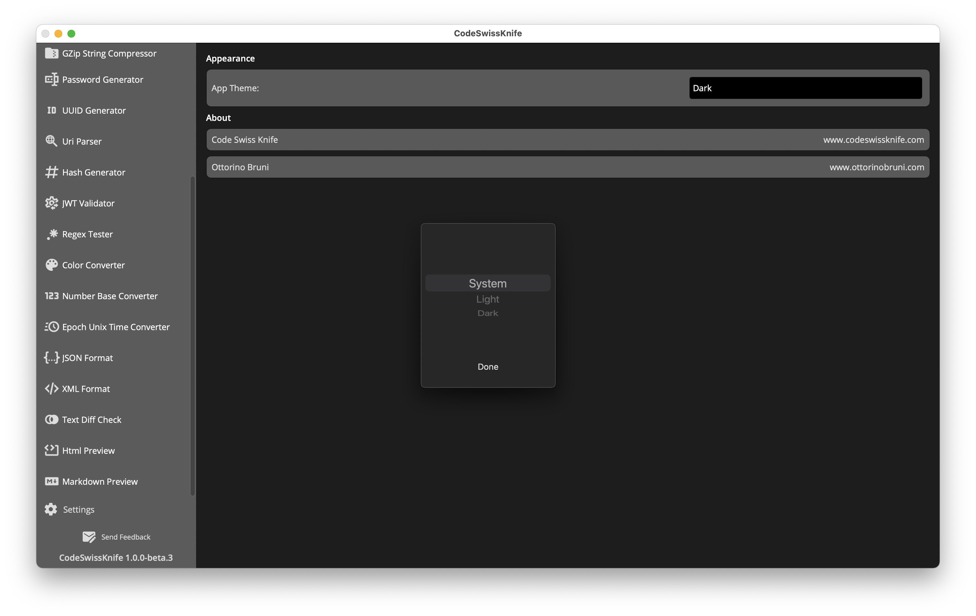Viewport: 976px width, 616px height.
Task: Click the JWT Validator gear icon
Action: click(x=52, y=203)
